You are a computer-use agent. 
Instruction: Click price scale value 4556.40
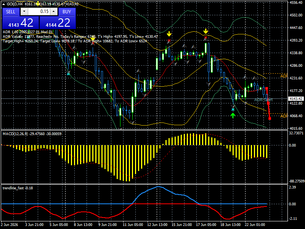pos(296,3)
